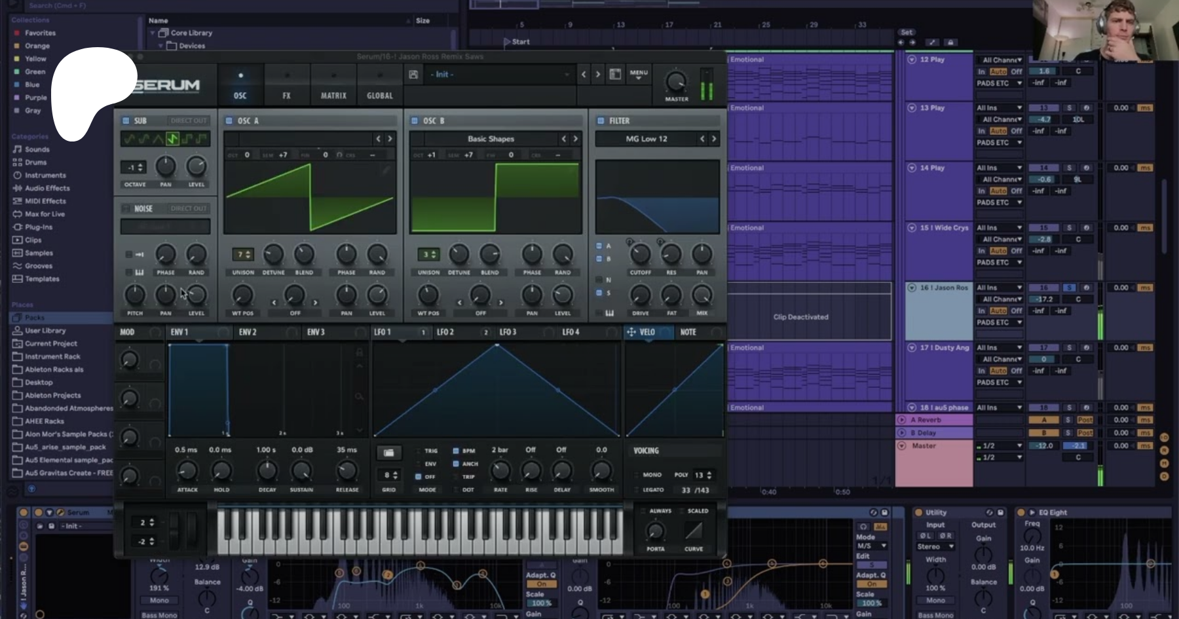1179x619 pixels.
Task: Toggle the OSC A enable switch
Action: [x=229, y=121]
